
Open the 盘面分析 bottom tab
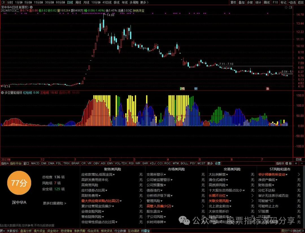point(26,231)
